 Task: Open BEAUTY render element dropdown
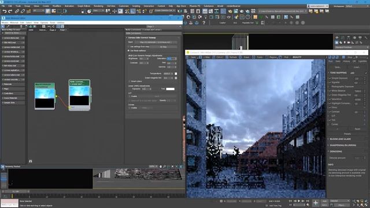[x=297, y=57]
